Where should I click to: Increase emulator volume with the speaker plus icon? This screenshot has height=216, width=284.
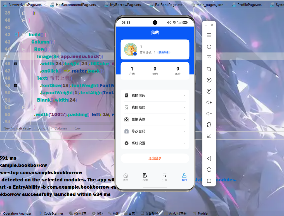[209, 102]
